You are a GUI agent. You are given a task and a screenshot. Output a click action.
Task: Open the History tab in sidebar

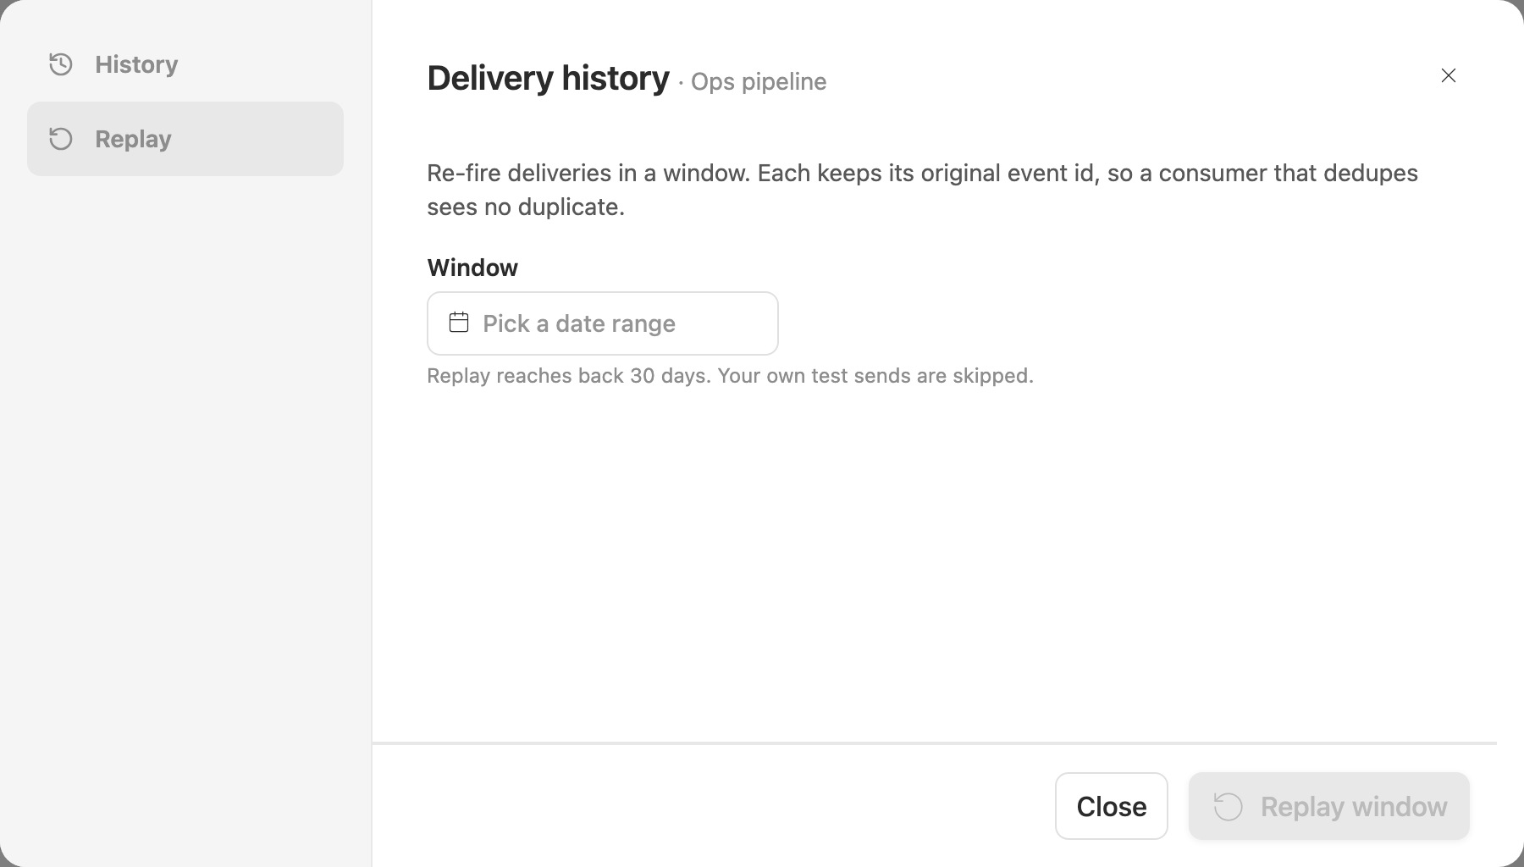tap(185, 64)
